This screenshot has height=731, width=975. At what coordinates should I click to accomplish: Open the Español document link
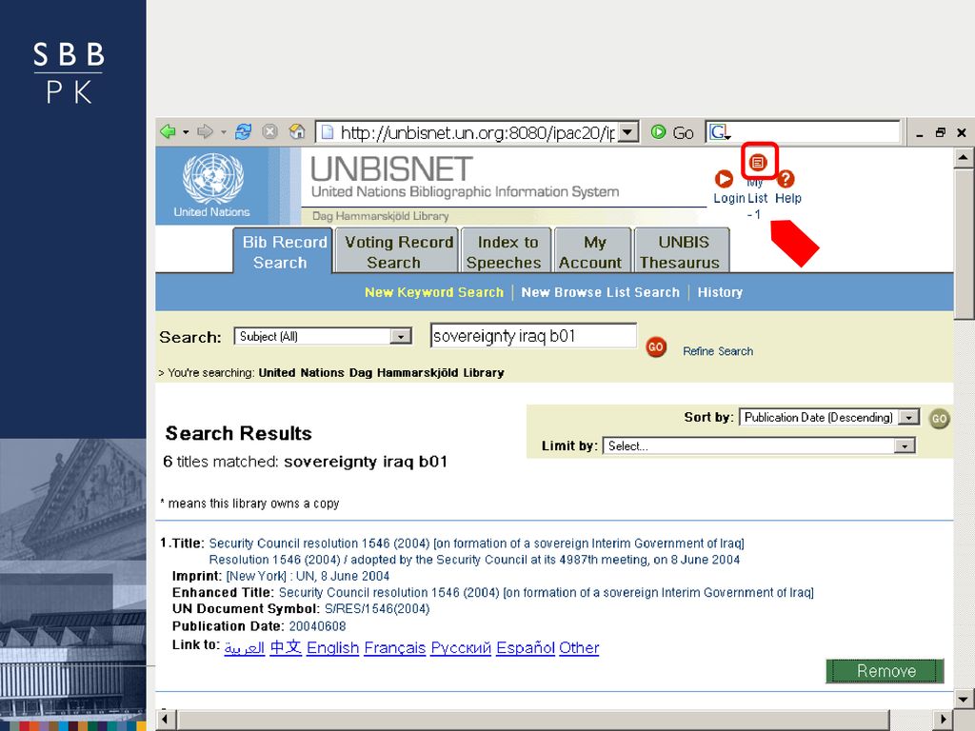[526, 647]
